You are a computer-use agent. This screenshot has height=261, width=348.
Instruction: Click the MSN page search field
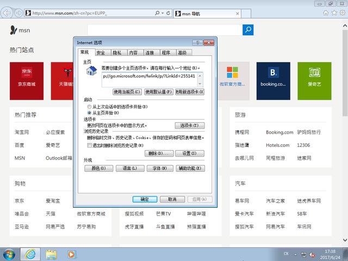[x=165, y=30]
